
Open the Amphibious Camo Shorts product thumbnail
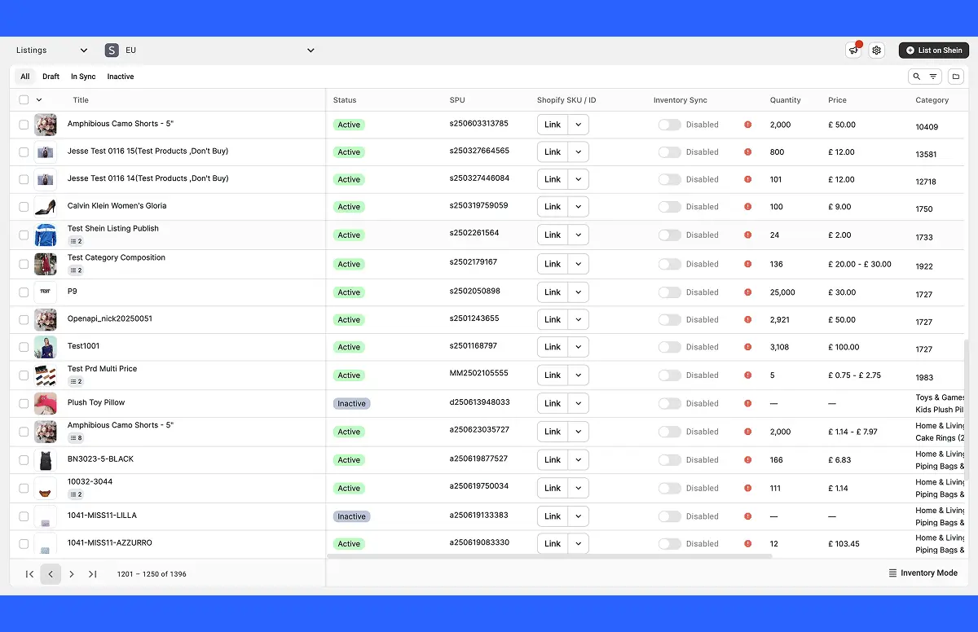[x=46, y=125]
